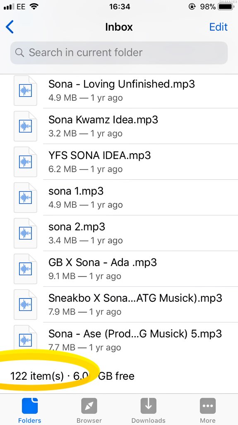Tap the cellular signal bars icon

point(9,7)
